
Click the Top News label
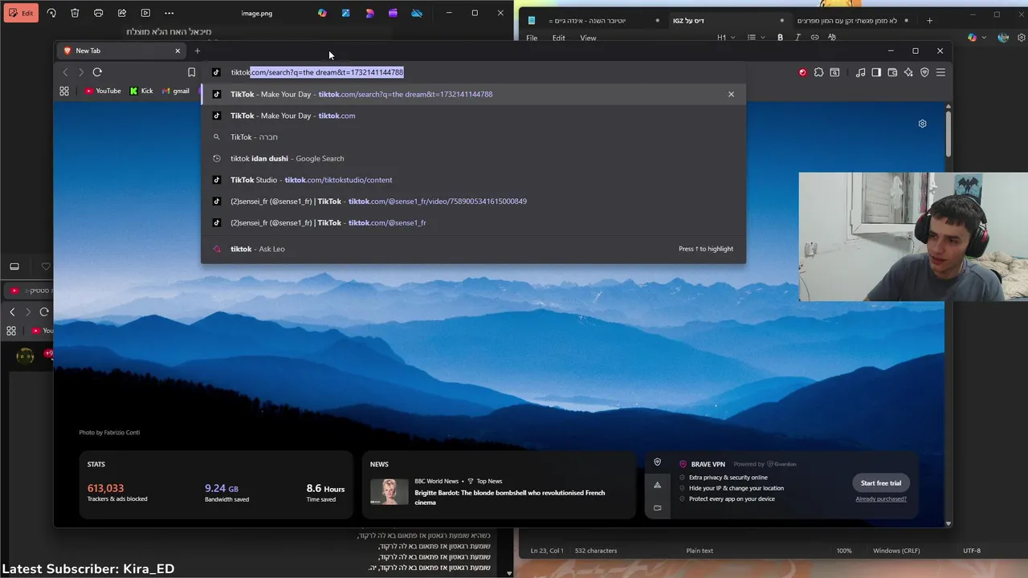point(489,481)
